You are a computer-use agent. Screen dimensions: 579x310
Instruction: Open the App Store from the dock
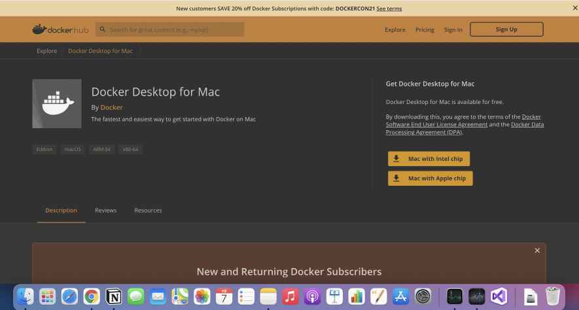click(400, 296)
